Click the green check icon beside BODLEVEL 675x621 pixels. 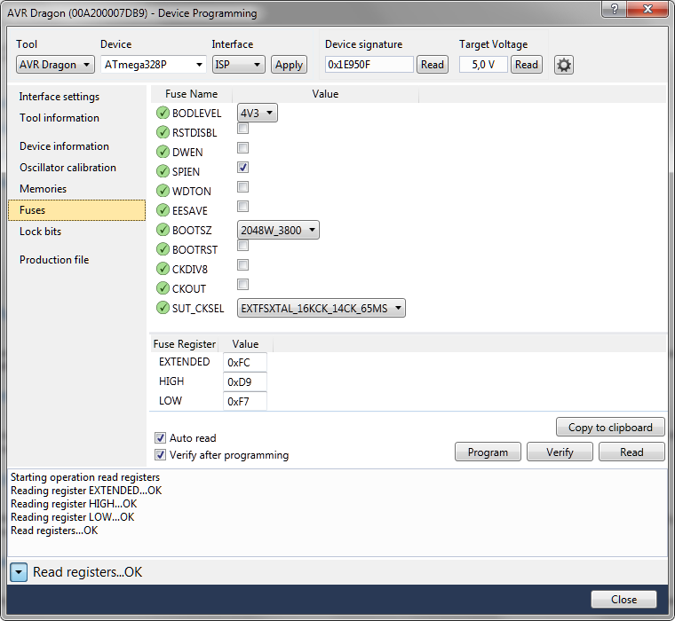(x=163, y=113)
